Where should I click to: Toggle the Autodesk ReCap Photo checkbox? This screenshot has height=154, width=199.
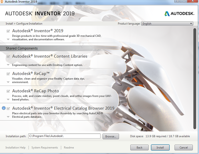[x=8, y=91]
